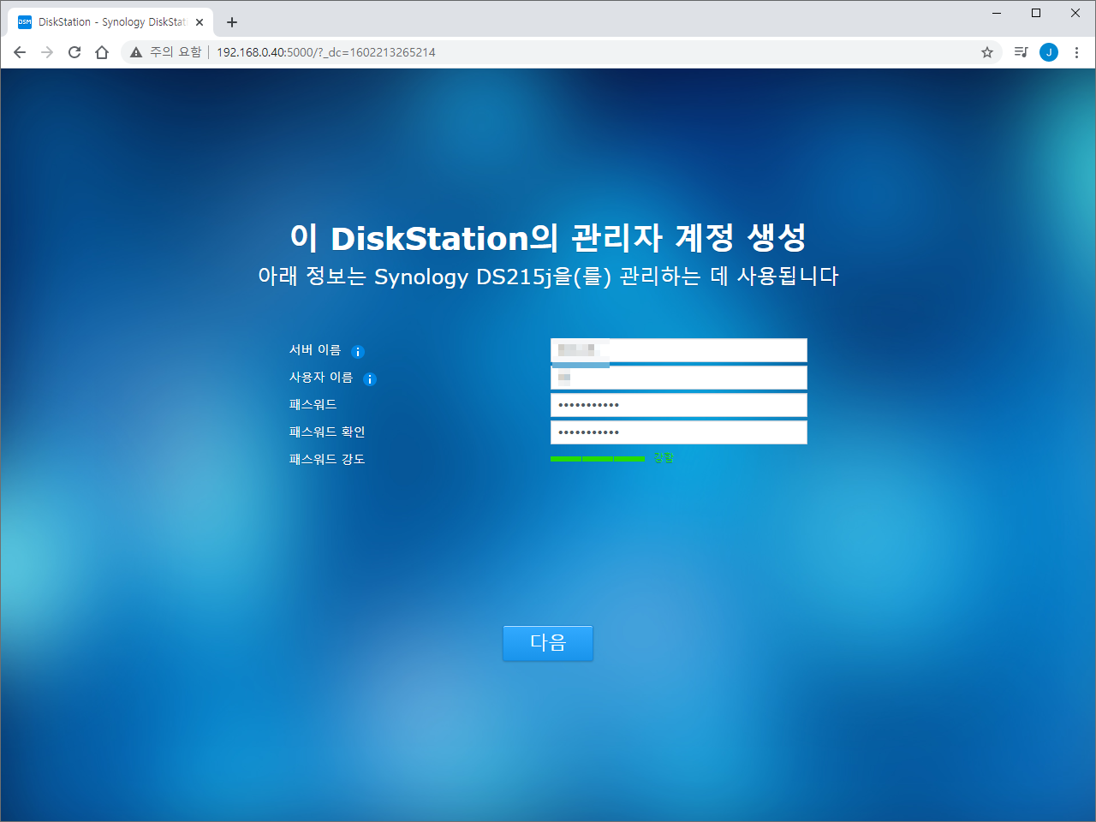The width and height of the screenshot is (1096, 822).
Task: Open the media control playlist icon
Action: [x=1021, y=52]
